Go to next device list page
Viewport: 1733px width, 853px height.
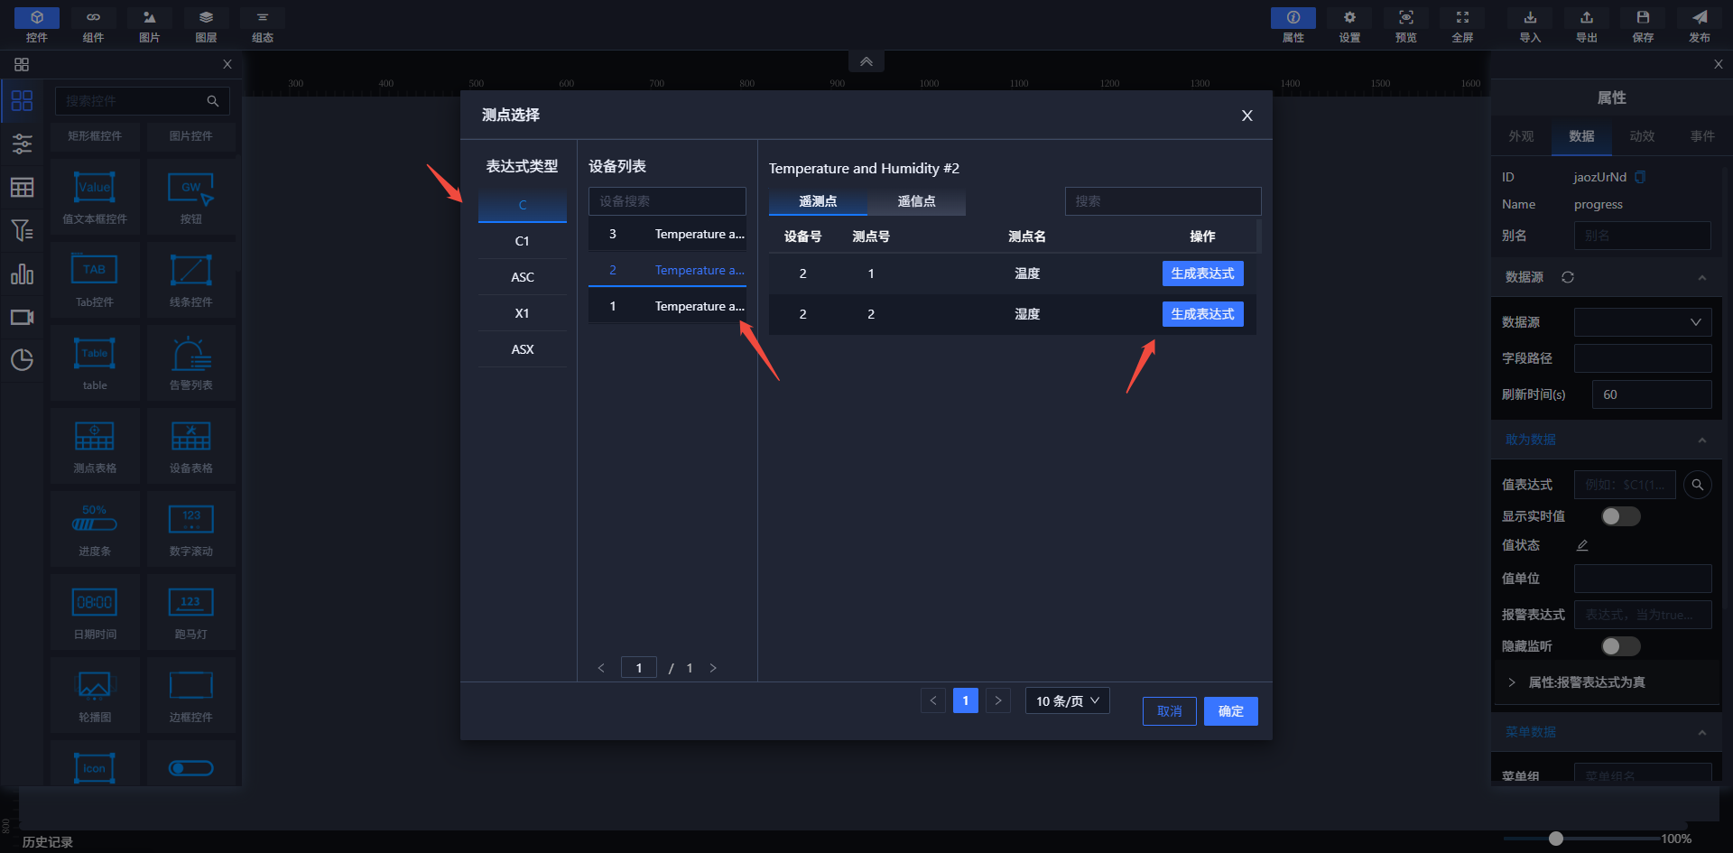713,668
